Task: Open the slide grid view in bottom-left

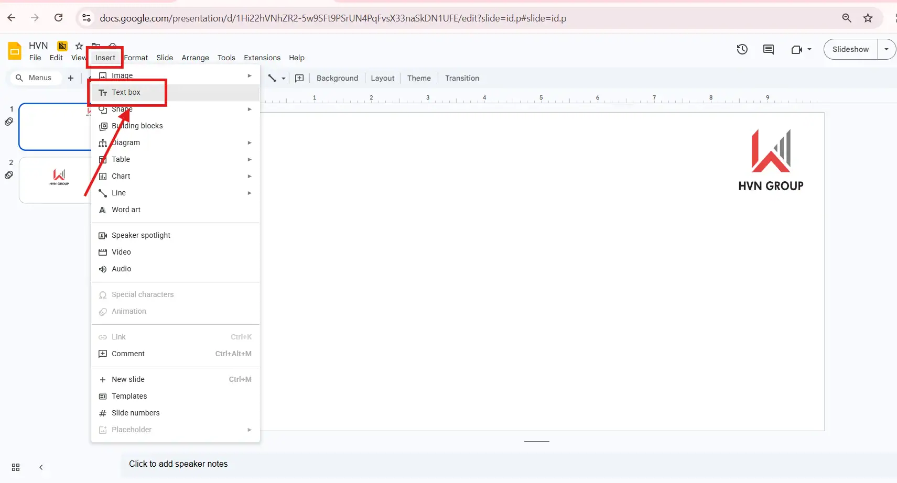Action: click(x=15, y=467)
